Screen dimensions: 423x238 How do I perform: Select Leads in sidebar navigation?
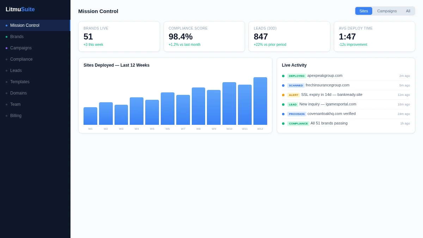[35, 71]
